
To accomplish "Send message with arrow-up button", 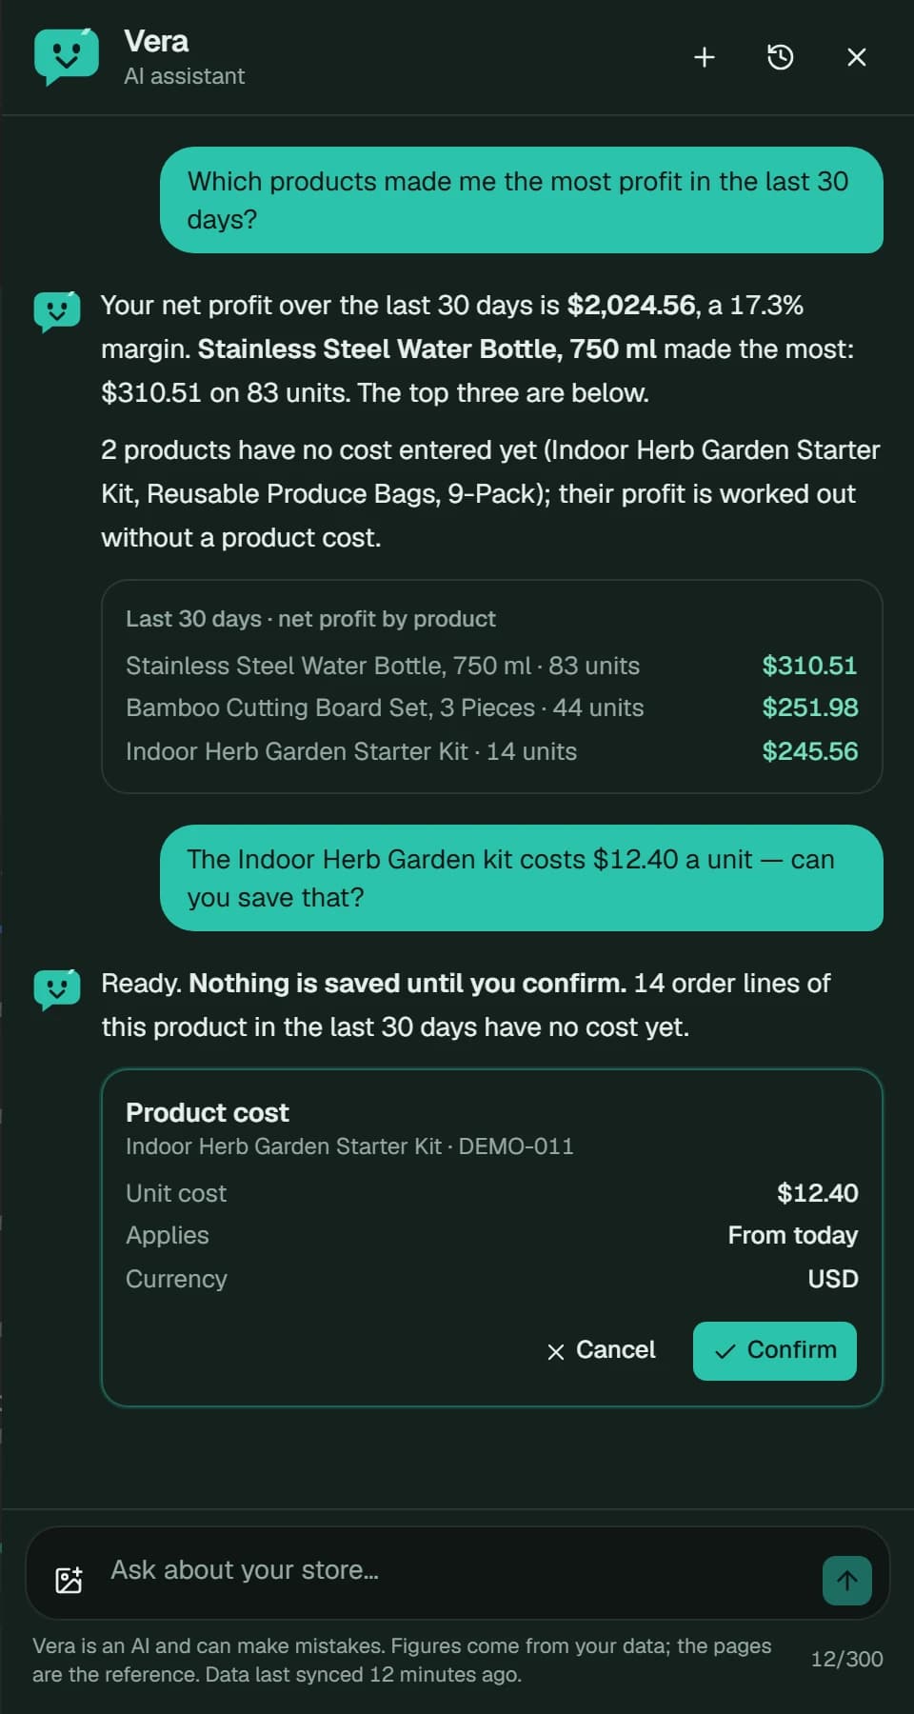I will pos(847,1581).
